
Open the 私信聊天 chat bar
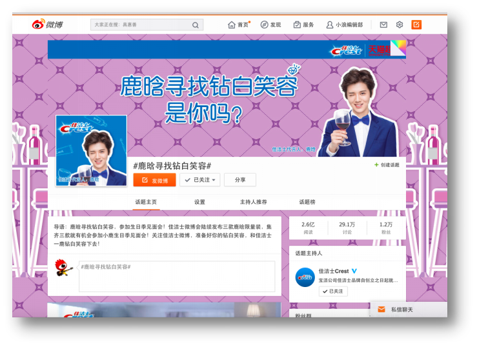click(x=409, y=310)
